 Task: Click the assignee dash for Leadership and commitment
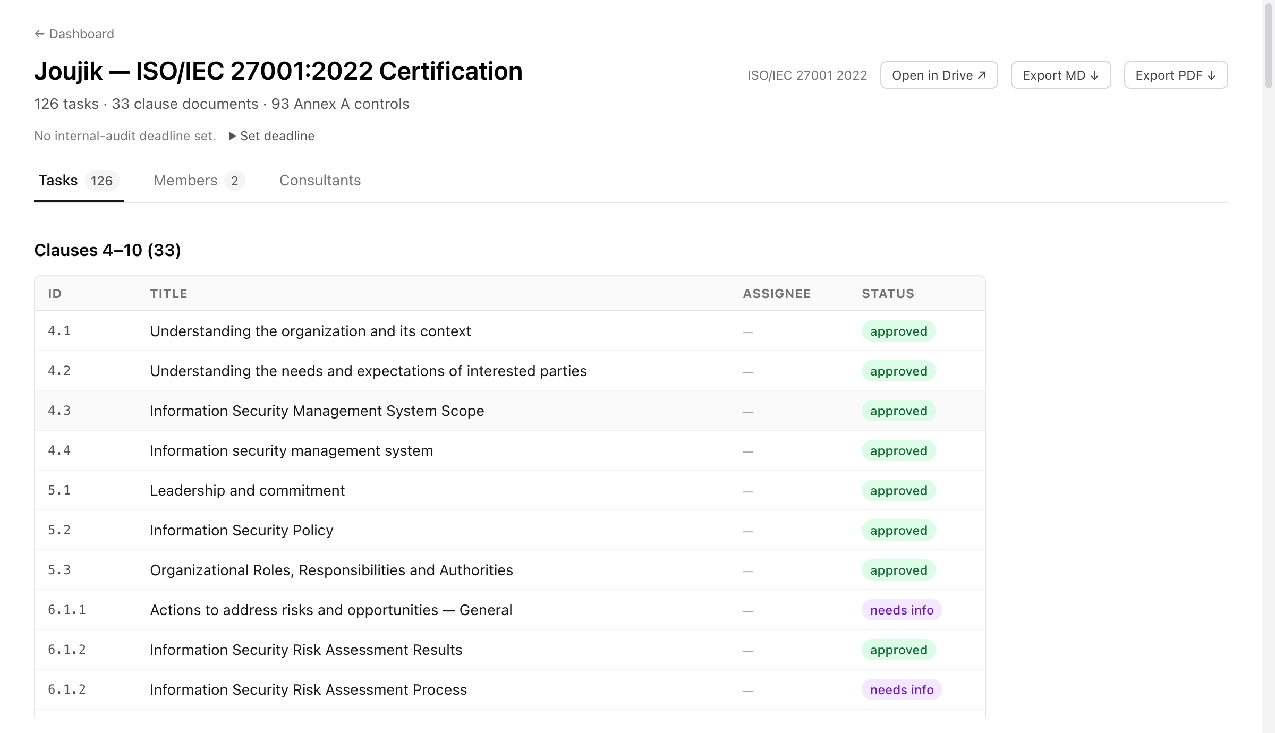point(748,491)
